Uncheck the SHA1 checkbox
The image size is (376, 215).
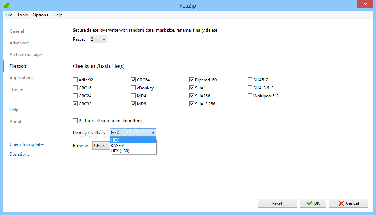click(x=191, y=88)
